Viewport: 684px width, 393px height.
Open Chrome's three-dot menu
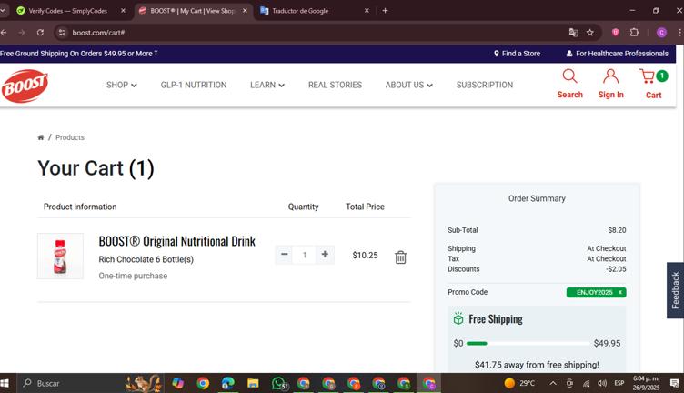[x=679, y=32]
